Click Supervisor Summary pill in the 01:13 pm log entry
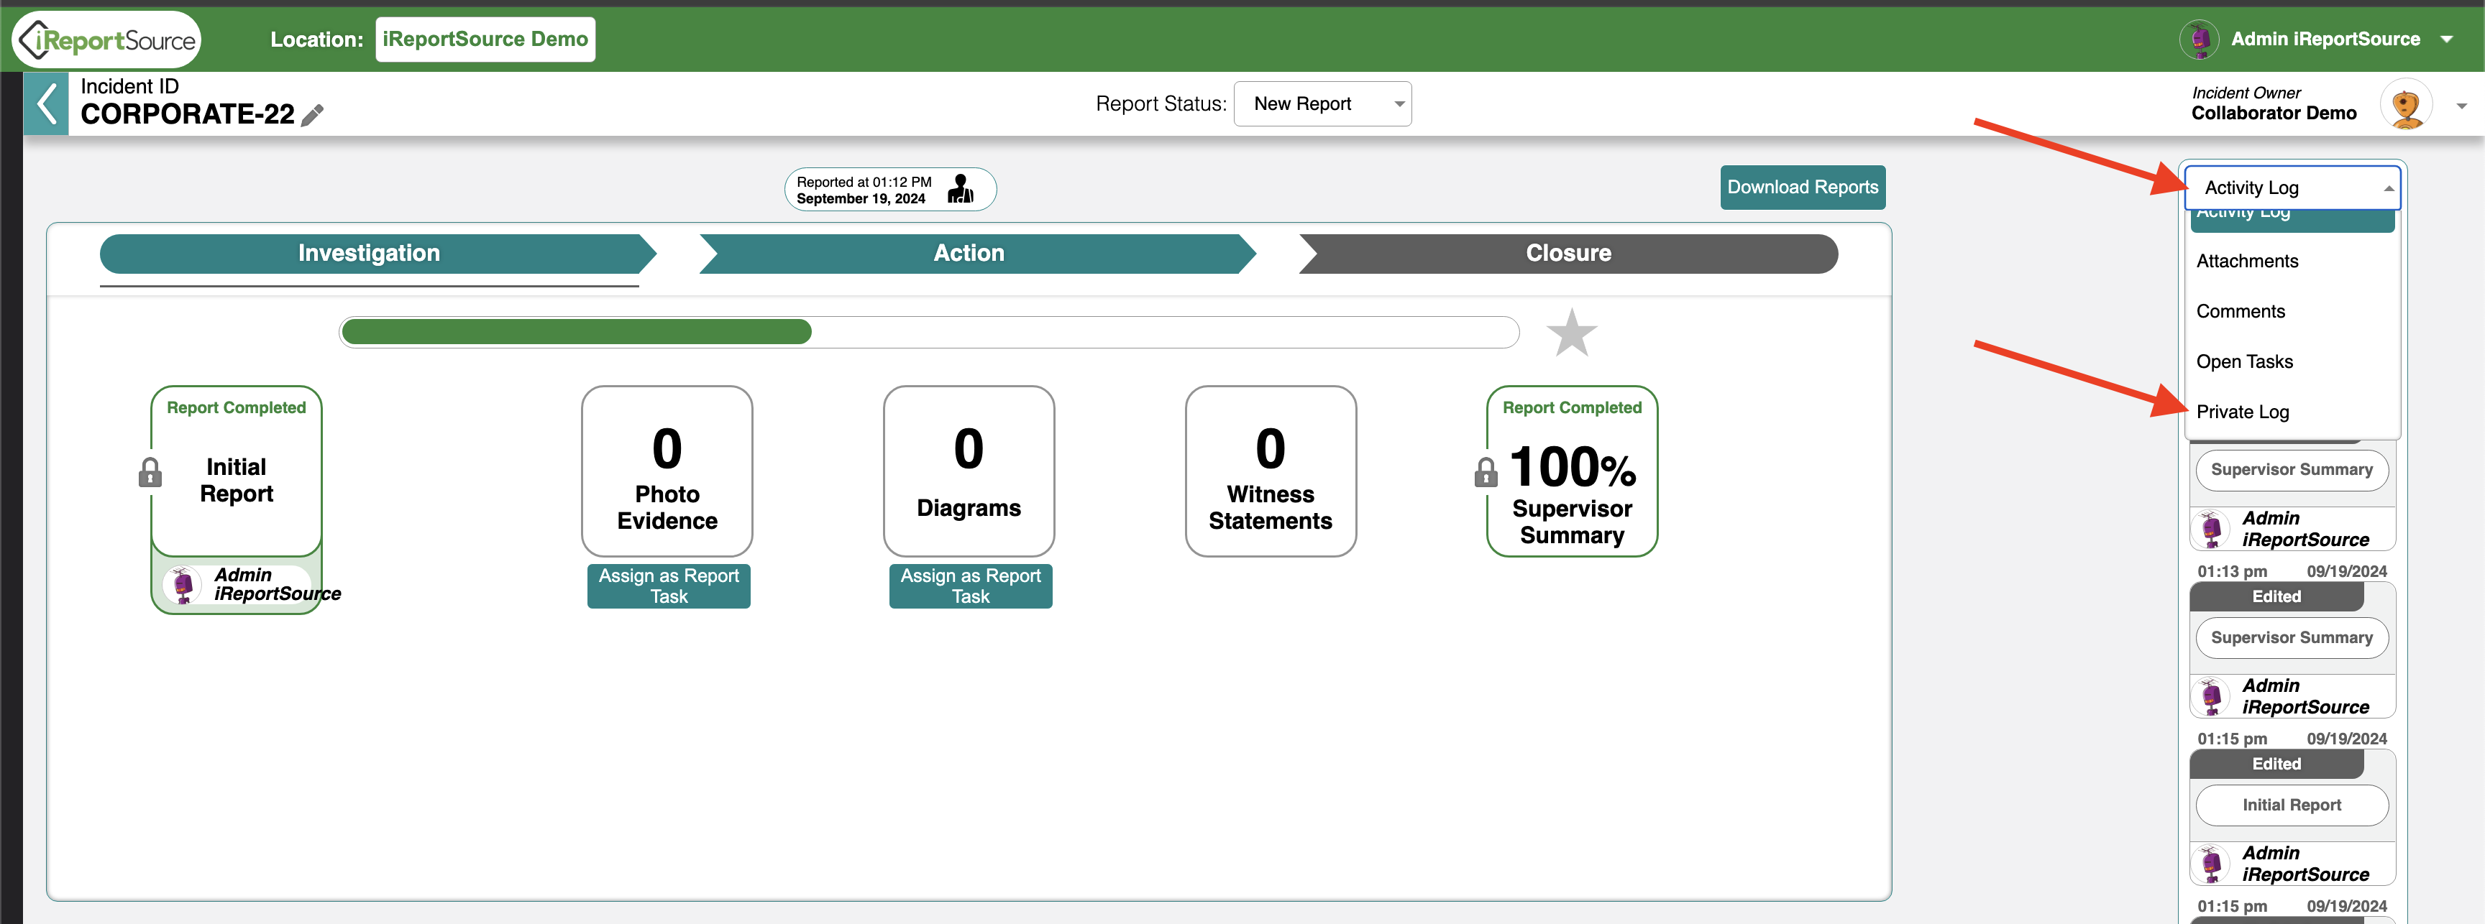The image size is (2485, 924). (2291, 470)
